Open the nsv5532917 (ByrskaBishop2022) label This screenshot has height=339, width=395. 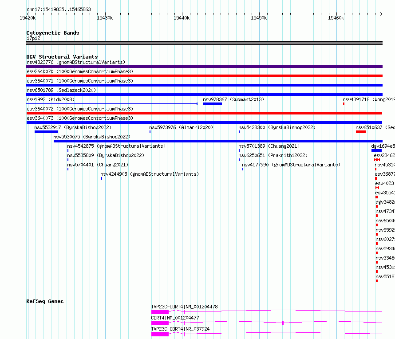tap(73, 127)
